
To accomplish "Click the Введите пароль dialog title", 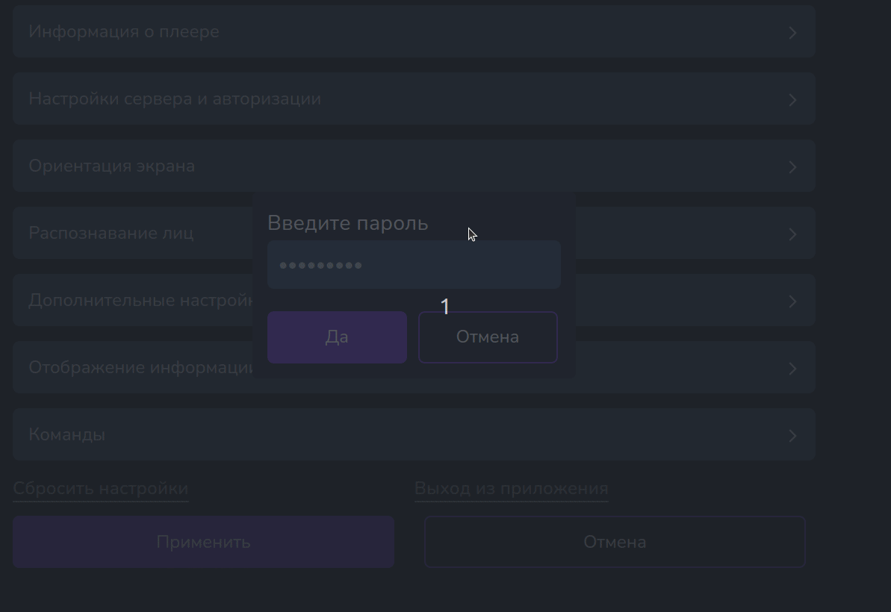I will point(348,223).
